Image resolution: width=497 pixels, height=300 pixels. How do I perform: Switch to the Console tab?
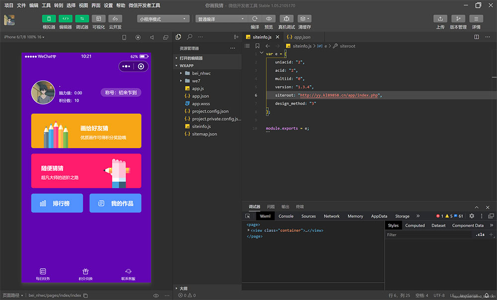286,216
